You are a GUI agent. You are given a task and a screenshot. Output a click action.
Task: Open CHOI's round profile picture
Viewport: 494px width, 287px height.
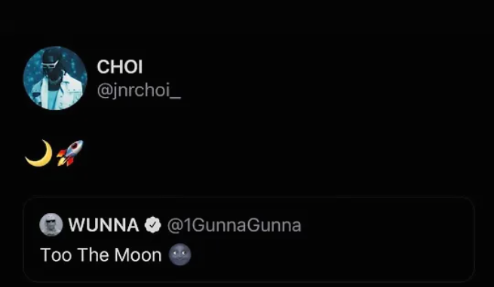(55, 78)
